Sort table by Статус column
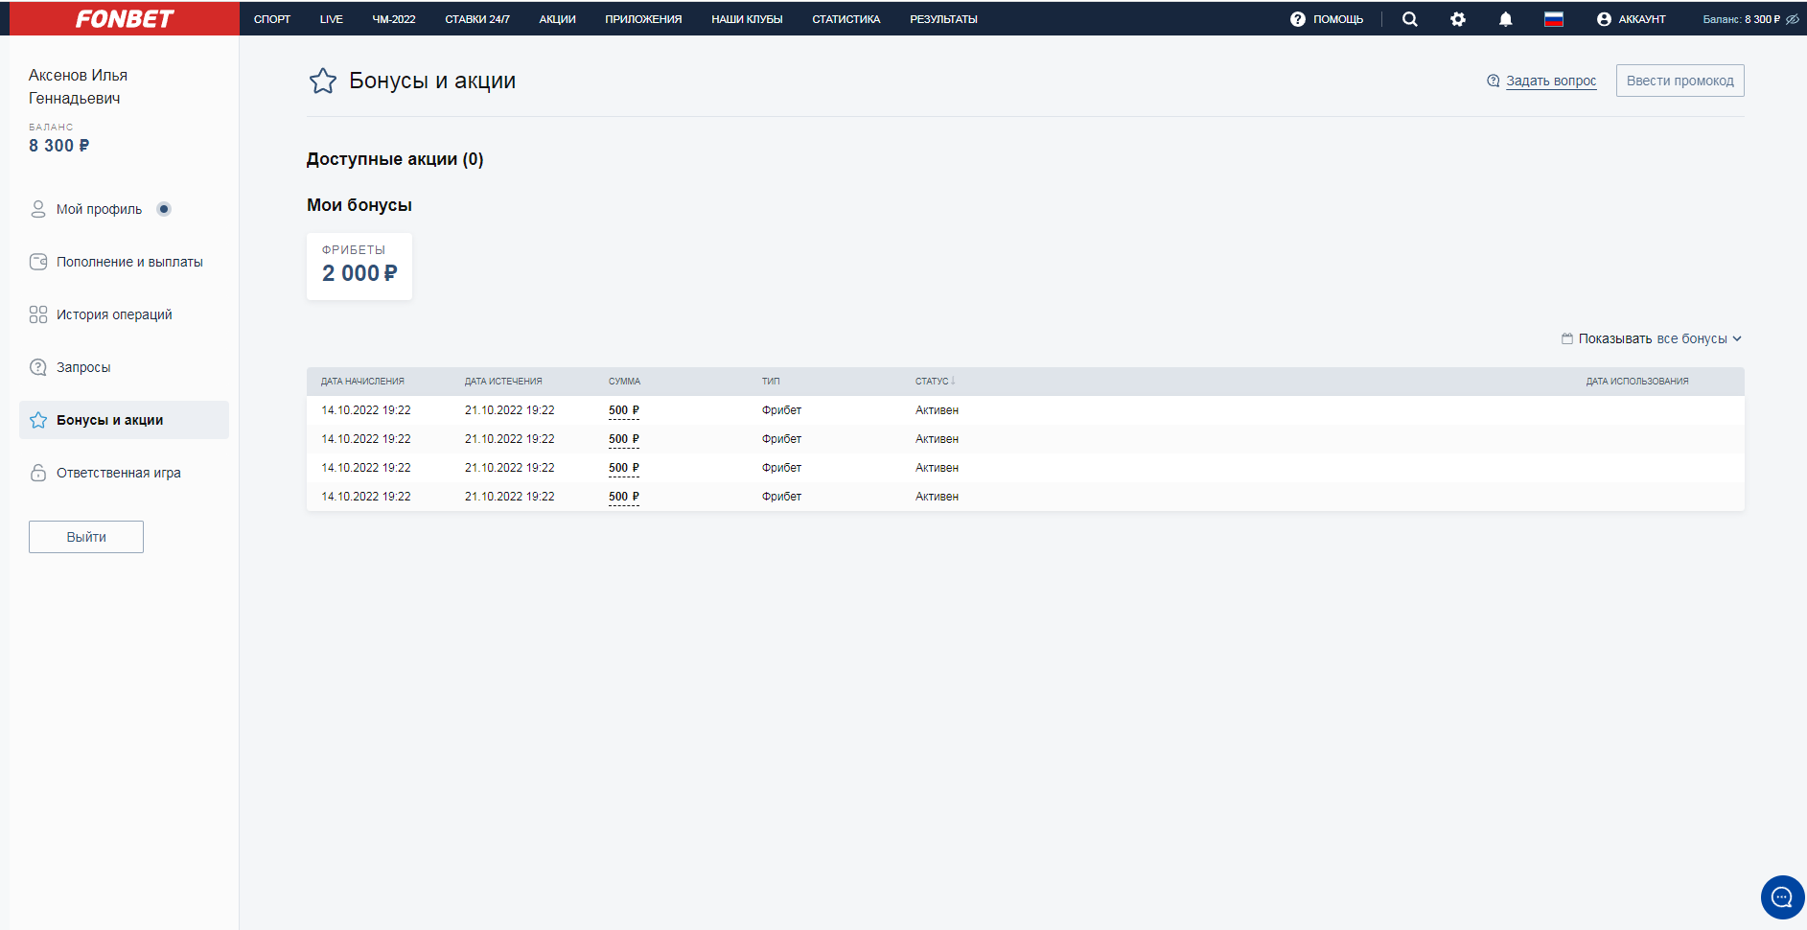Viewport: 1807px width, 930px height. [935, 382]
